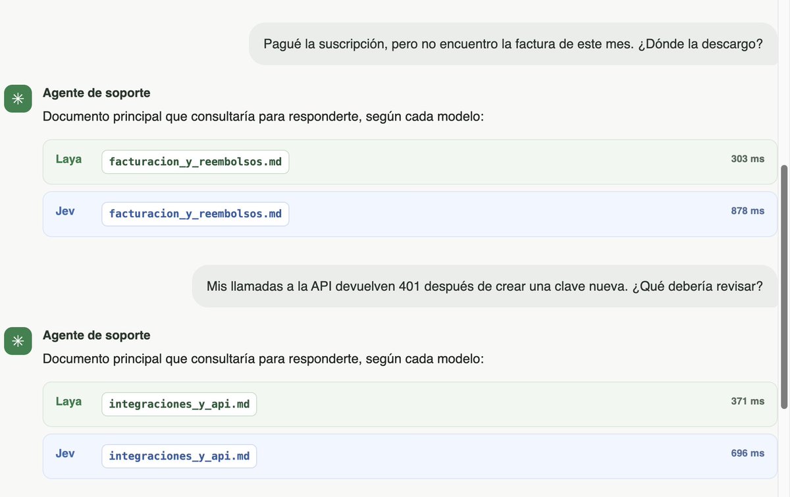Click the Agente de soporte name above the billing rows

96,93
